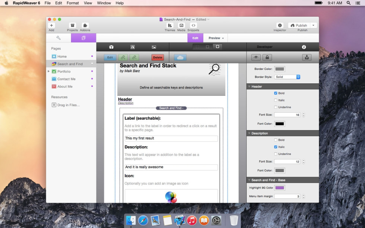365x228 pixels.
Task: Expand the Portfolio page tree arrow
Action: pyautogui.click(x=48, y=71)
